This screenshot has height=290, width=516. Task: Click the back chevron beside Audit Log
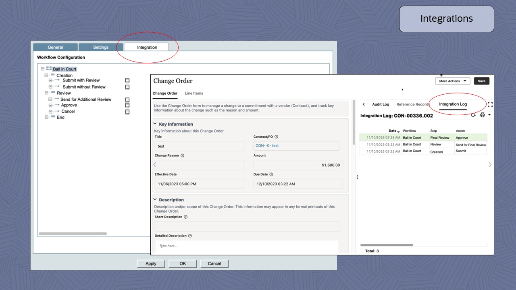click(x=364, y=104)
